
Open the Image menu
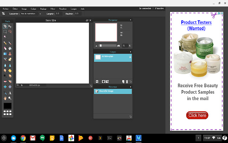(24, 9)
